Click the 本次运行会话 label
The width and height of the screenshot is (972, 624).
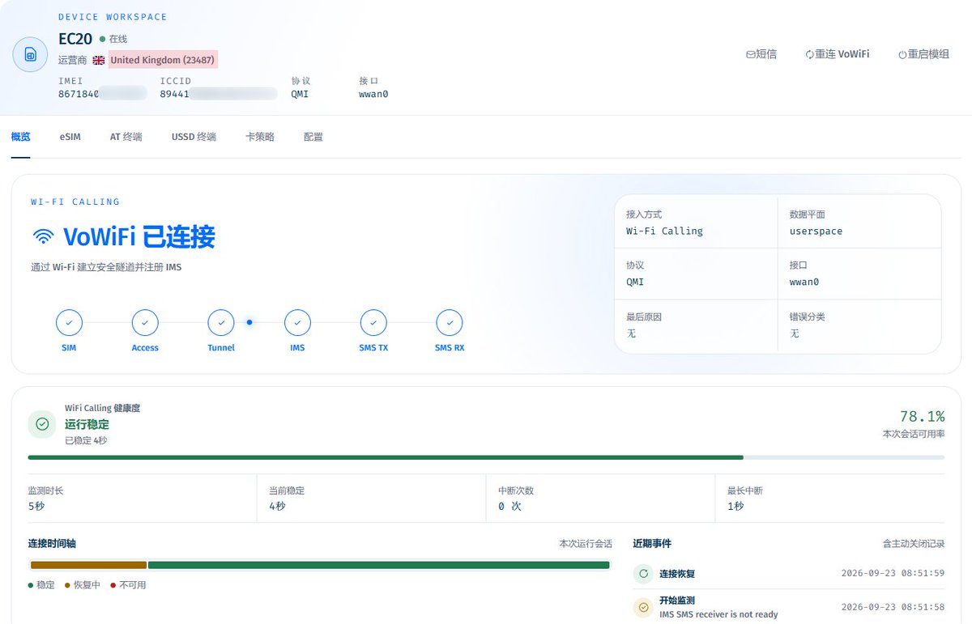point(586,544)
